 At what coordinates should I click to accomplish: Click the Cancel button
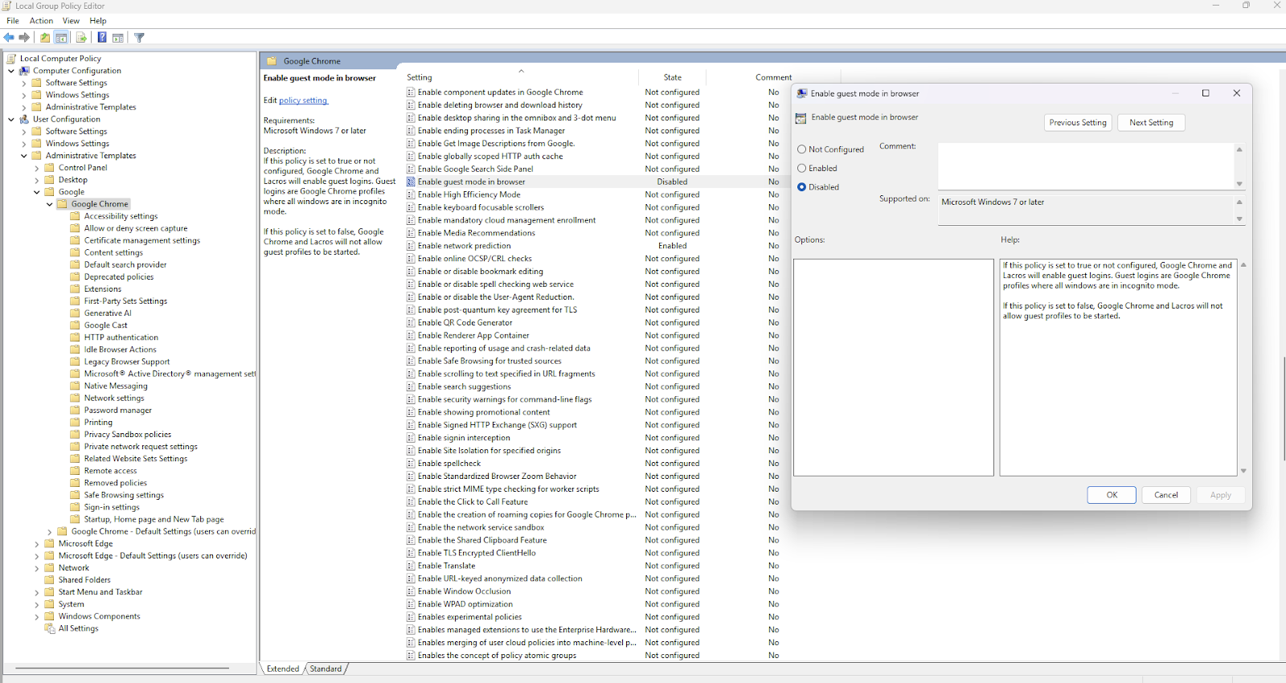1166,495
